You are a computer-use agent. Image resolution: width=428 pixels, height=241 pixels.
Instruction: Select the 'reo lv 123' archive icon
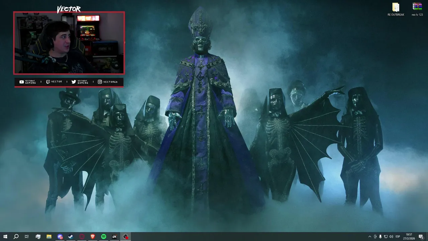pos(417,9)
